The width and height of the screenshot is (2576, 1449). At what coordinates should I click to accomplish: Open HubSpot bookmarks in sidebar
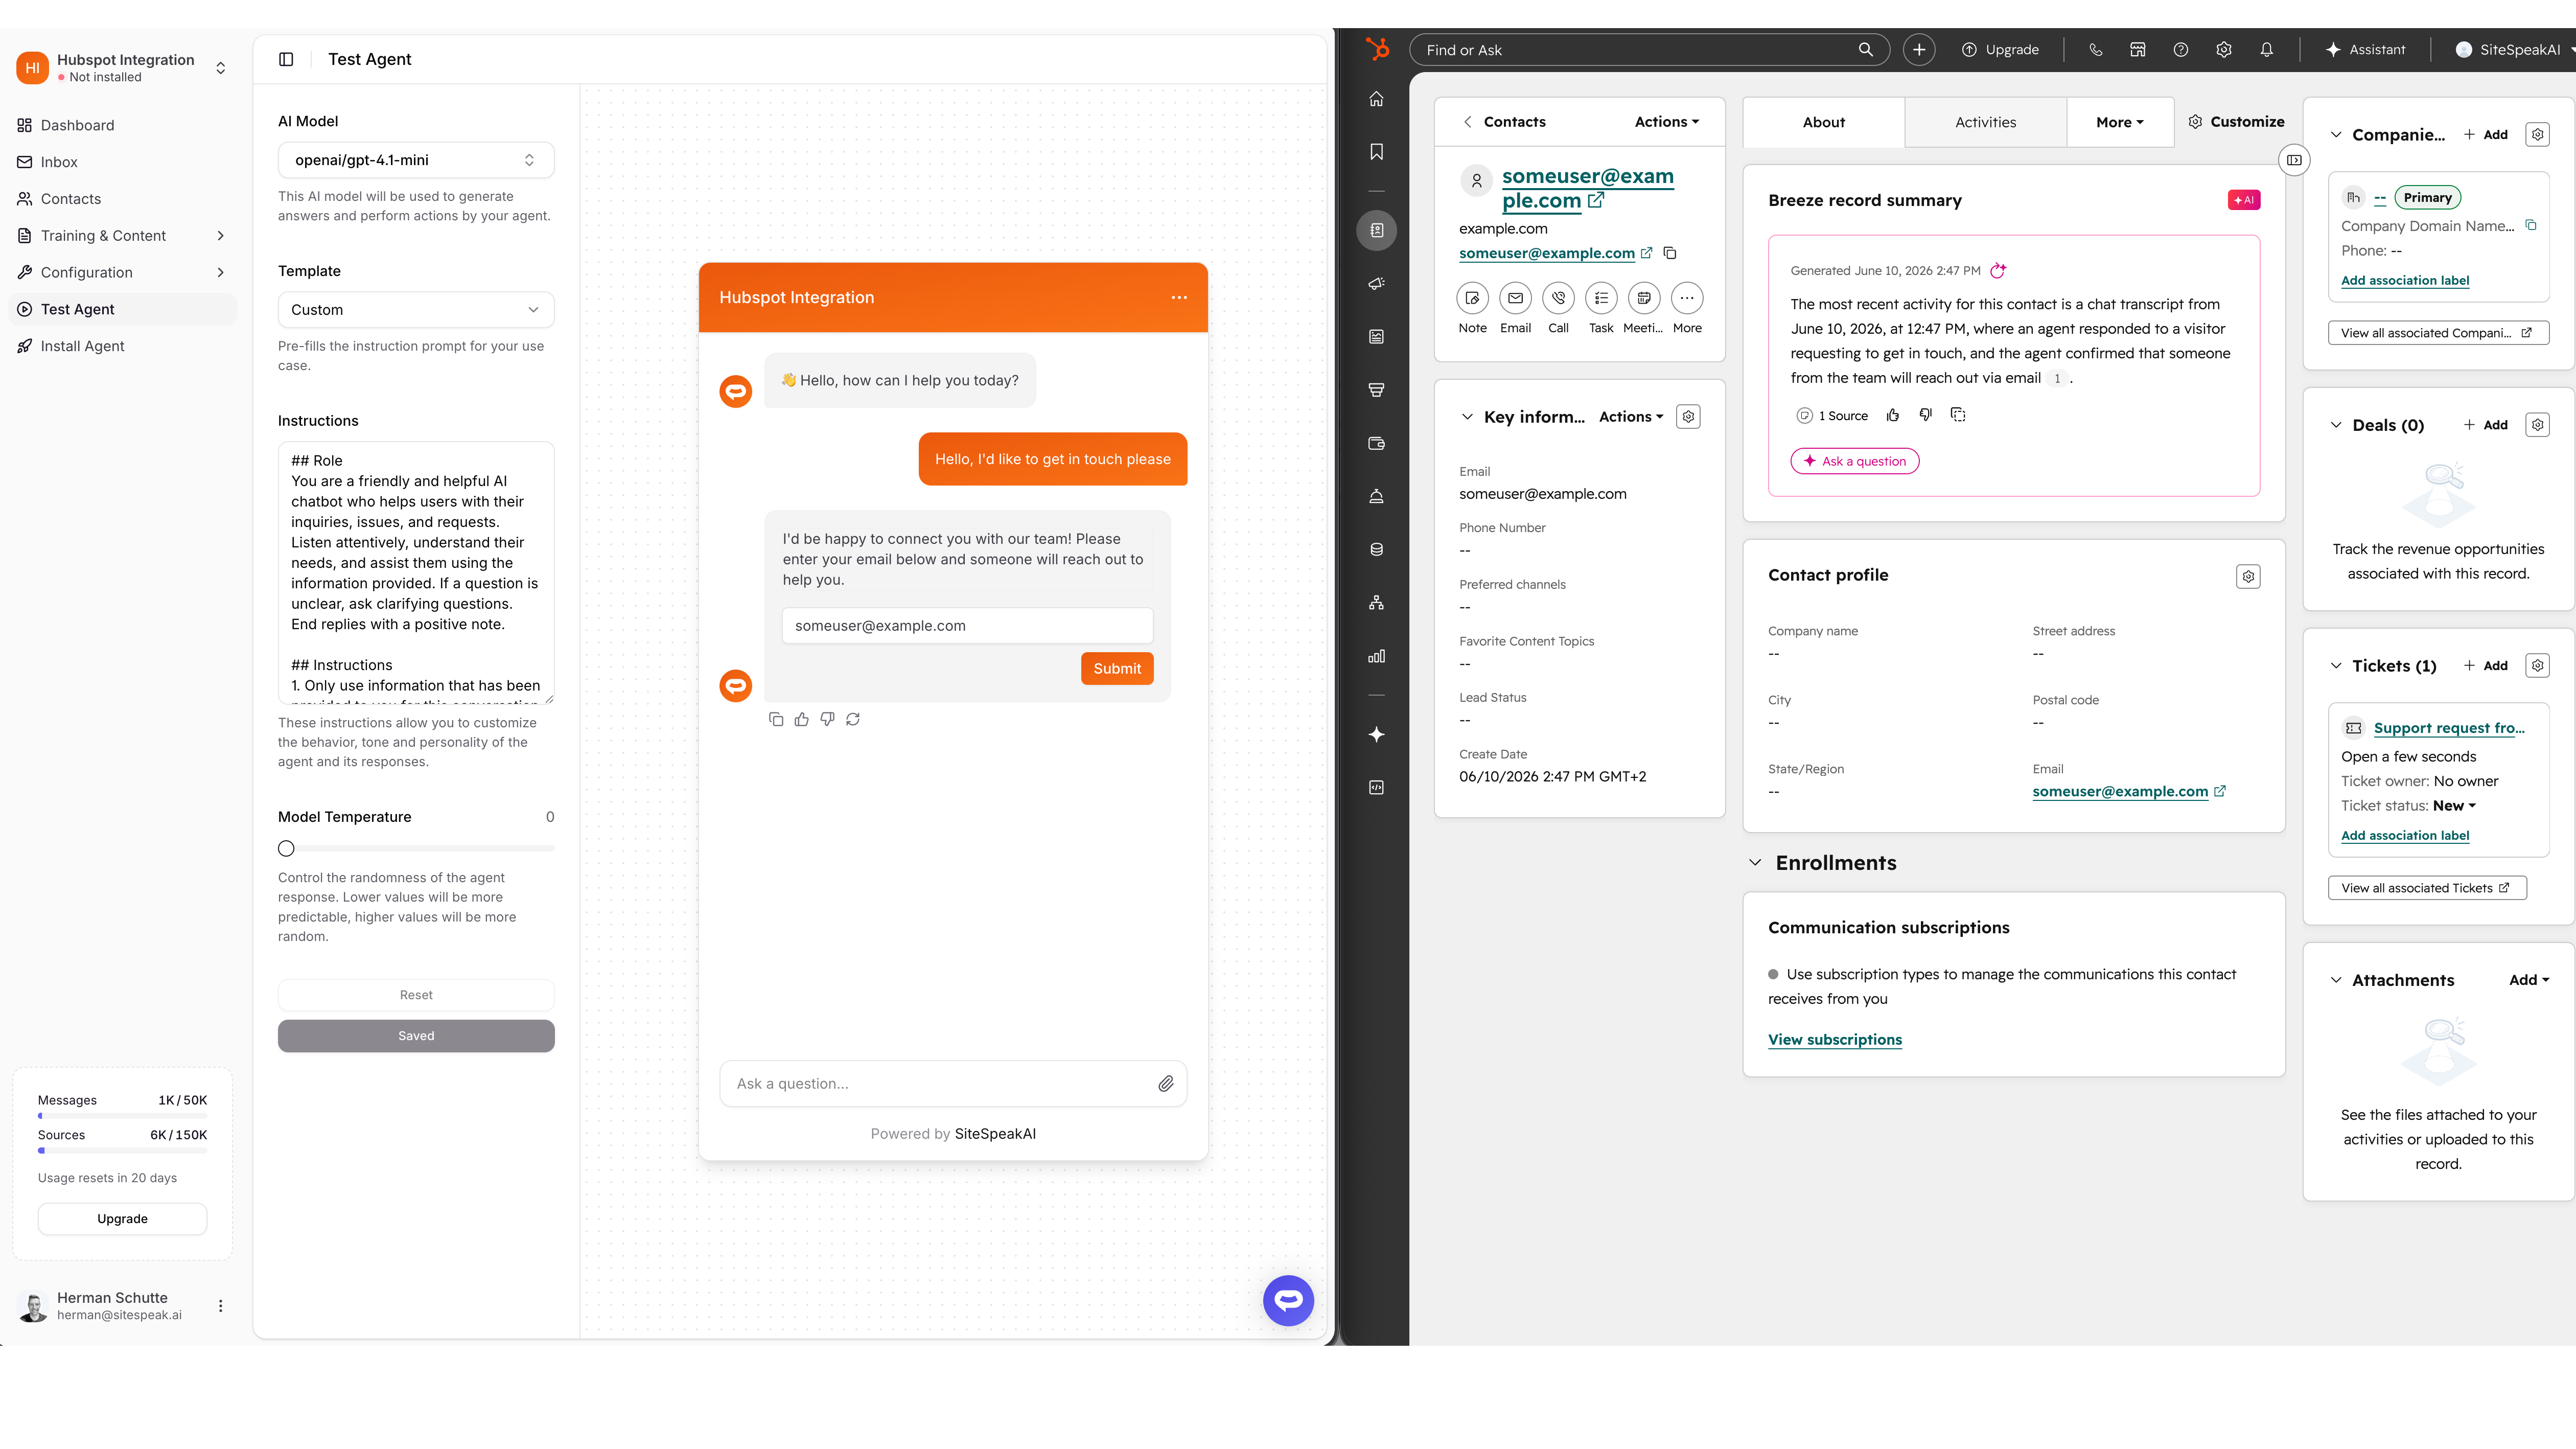[x=1376, y=152]
